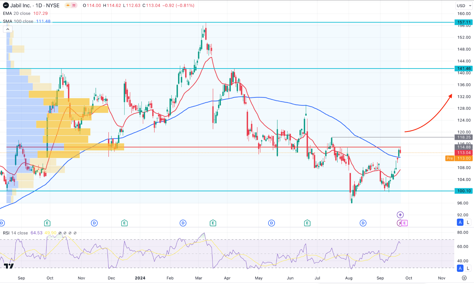Open the dividend D marker near May
474x284 pixels.
pyautogui.click(x=271, y=223)
